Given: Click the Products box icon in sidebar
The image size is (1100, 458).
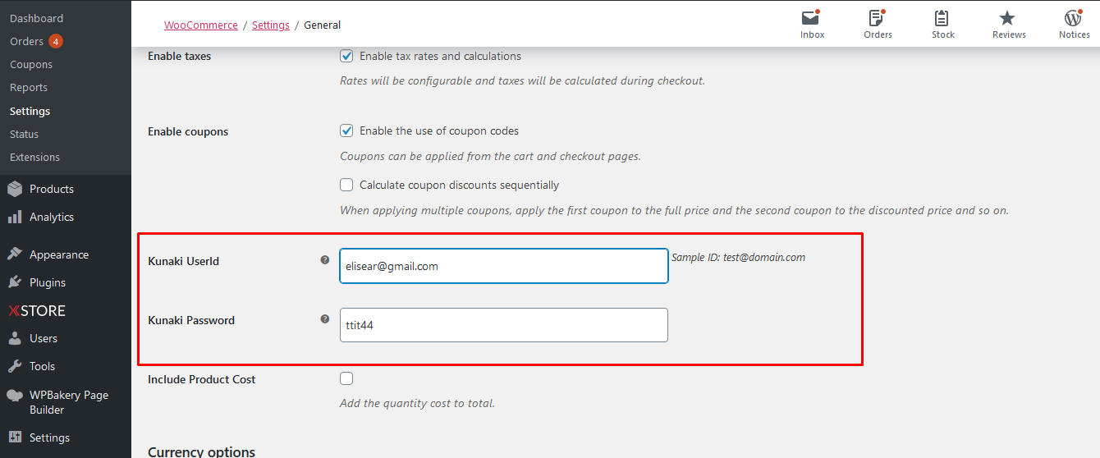Looking at the screenshot, I should tap(15, 189).
